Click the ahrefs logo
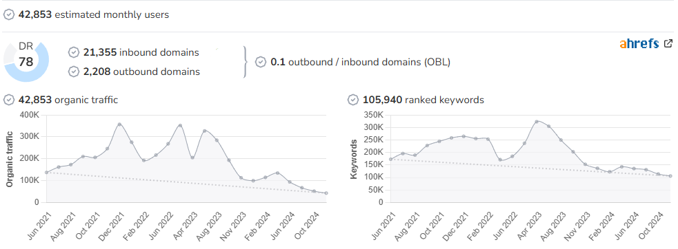This screenshot has width=678, height=249. point(639,43)
